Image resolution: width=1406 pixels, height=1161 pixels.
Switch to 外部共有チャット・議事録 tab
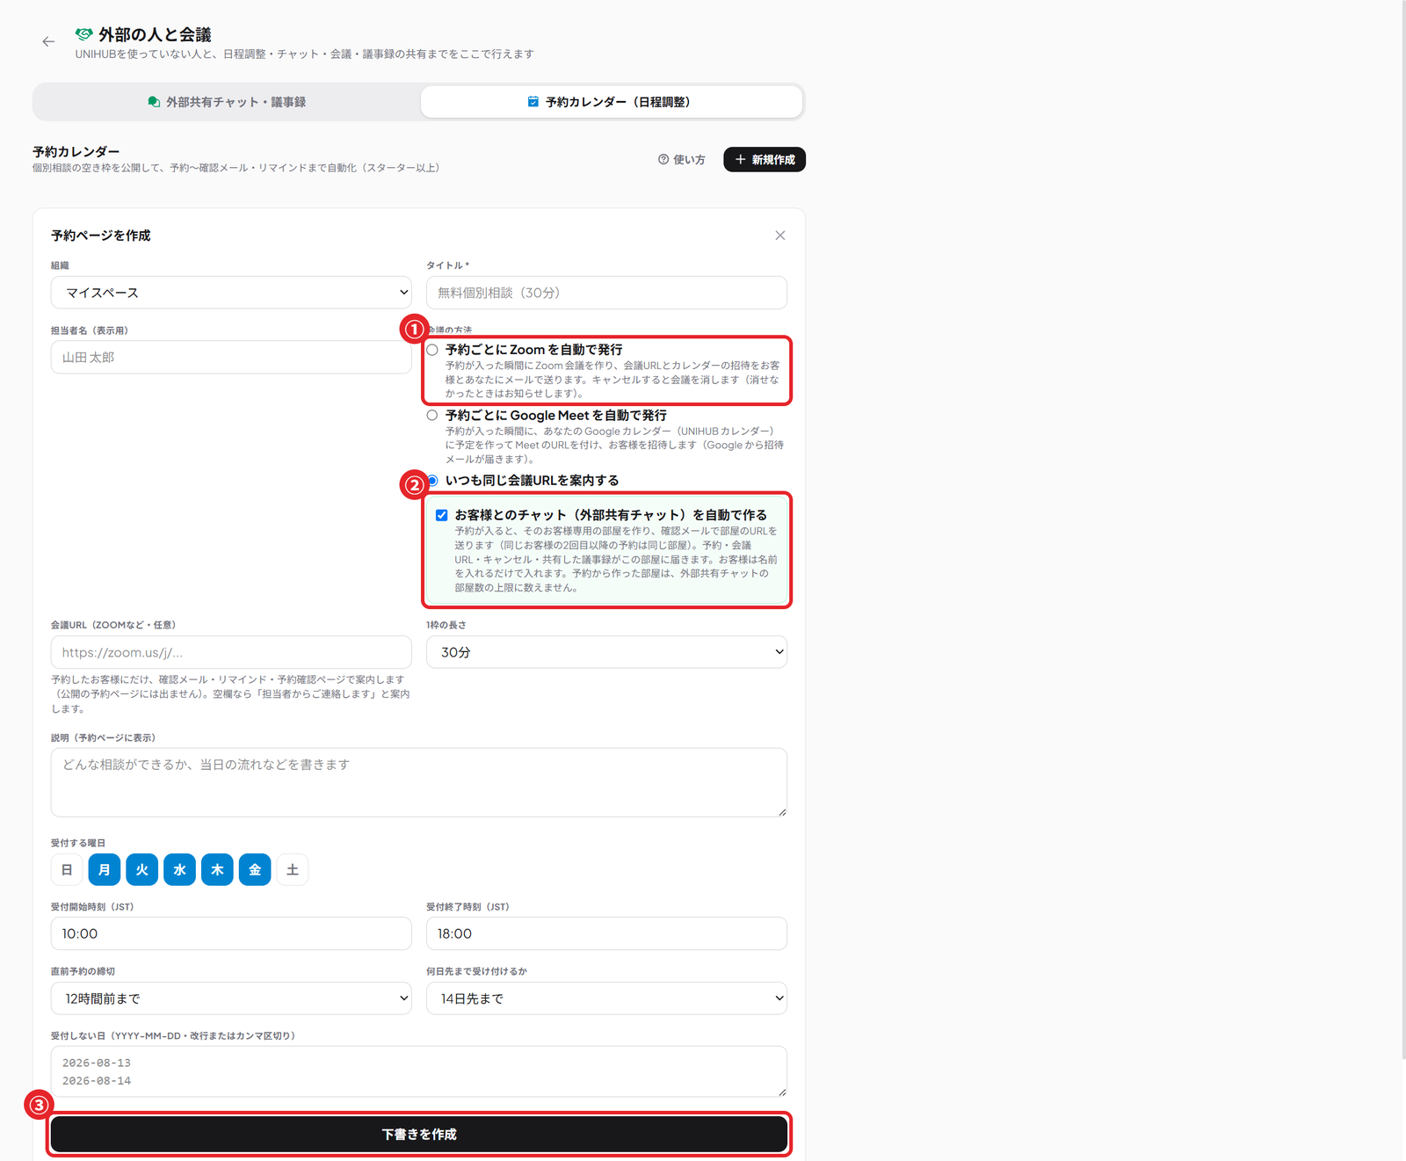coord(227,102)
